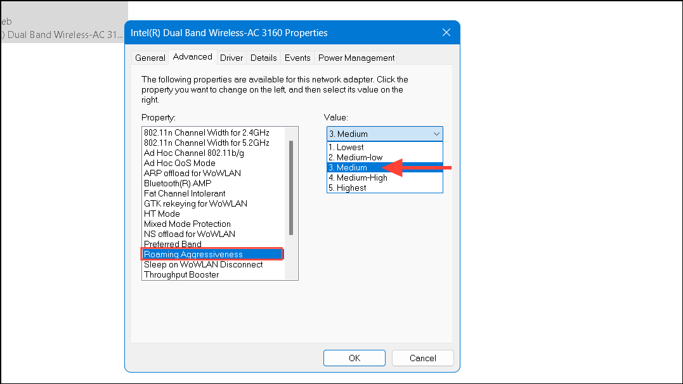Pick Ad Hoc QoS Mode property
The height and width of the screenshot is (384, 683).
[x=214, y=163]
